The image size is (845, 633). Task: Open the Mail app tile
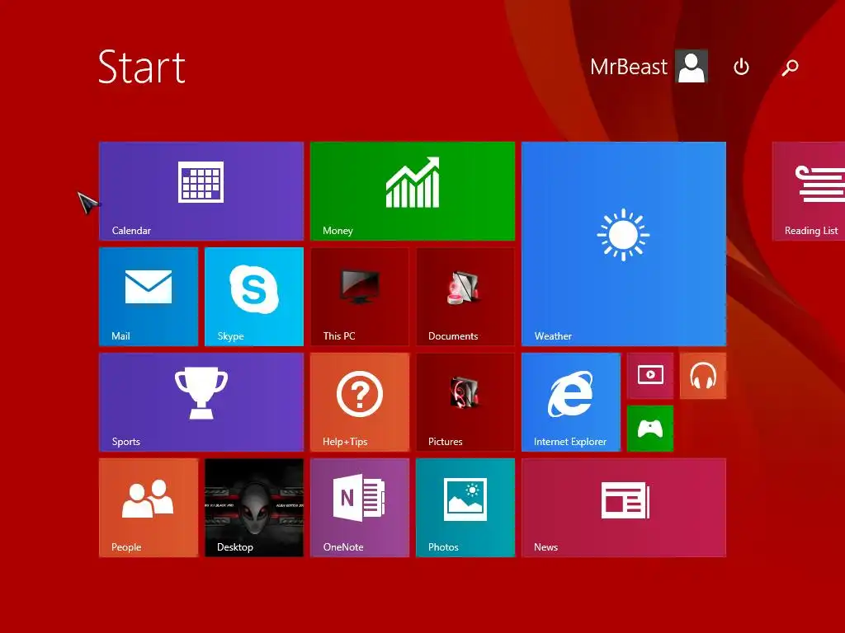pyautogui.click(x=149, y=297)
